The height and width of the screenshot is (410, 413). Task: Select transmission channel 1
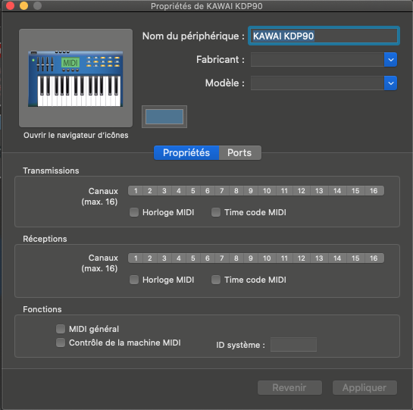[x=136, y=191]
